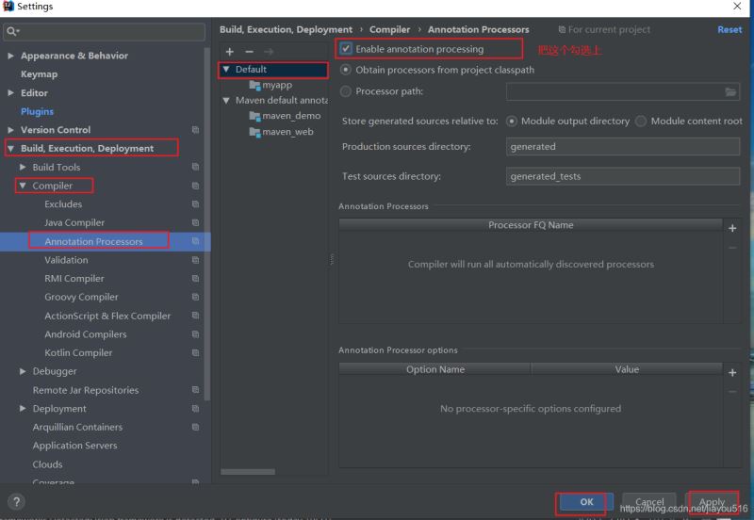The height and width of the screenshot is (520, 754).
Task: Click the add profile plus icon
Action: (229, 51)
